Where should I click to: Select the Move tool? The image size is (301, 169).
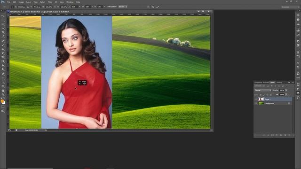pyautogui.click(x=3, y=16)
